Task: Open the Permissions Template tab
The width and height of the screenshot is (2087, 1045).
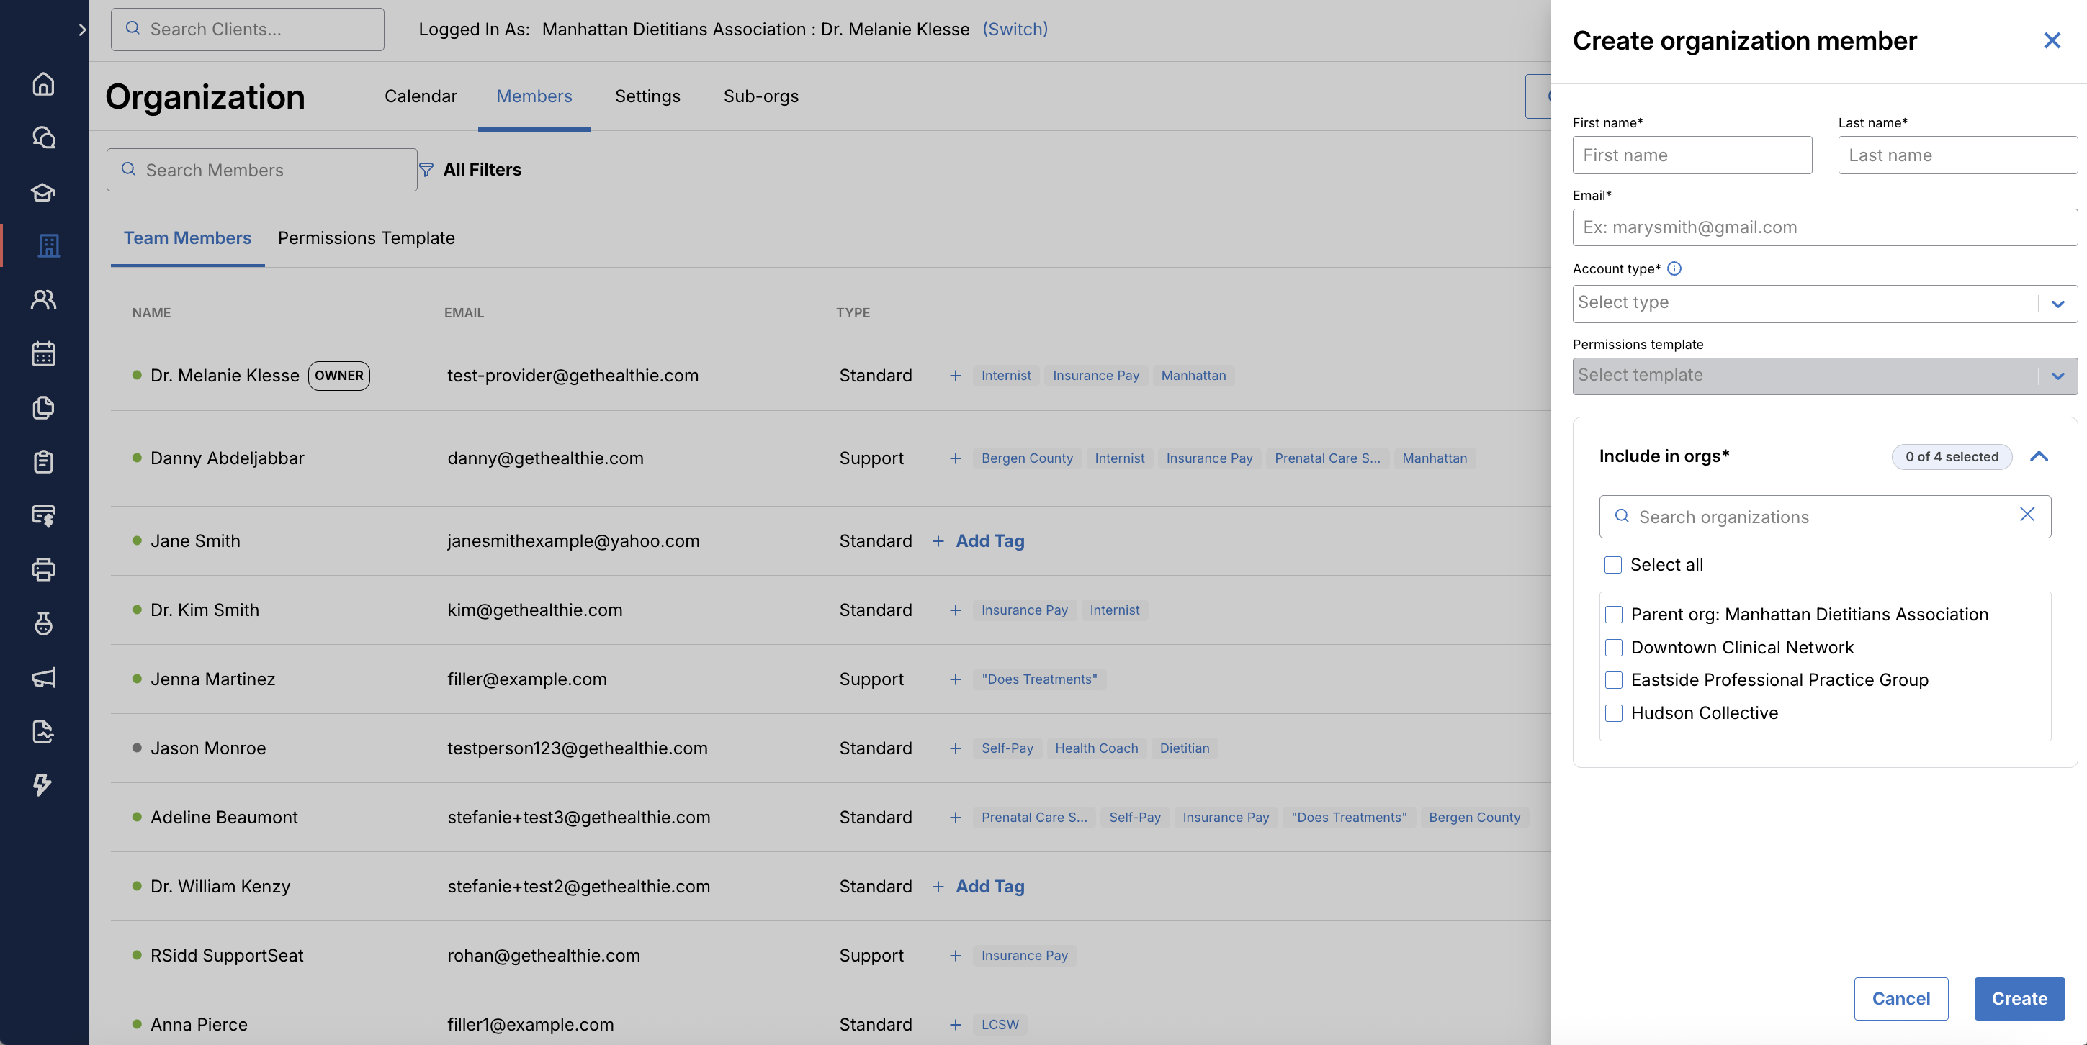Action: pos(366,238)
